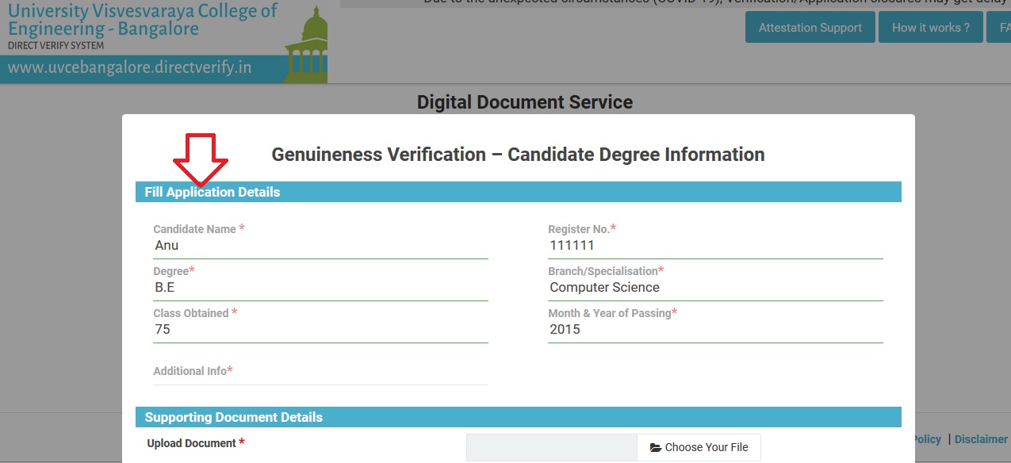Open the Disclaimer link

pos(981,439)
